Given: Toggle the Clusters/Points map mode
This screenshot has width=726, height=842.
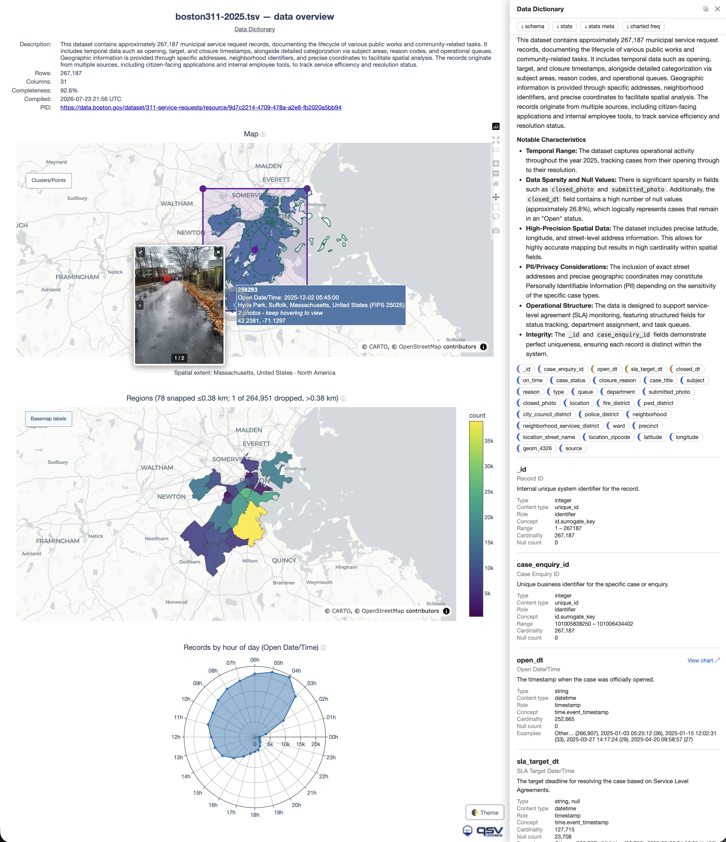Looking at the screenshot, I should click(x=49, y=181).
